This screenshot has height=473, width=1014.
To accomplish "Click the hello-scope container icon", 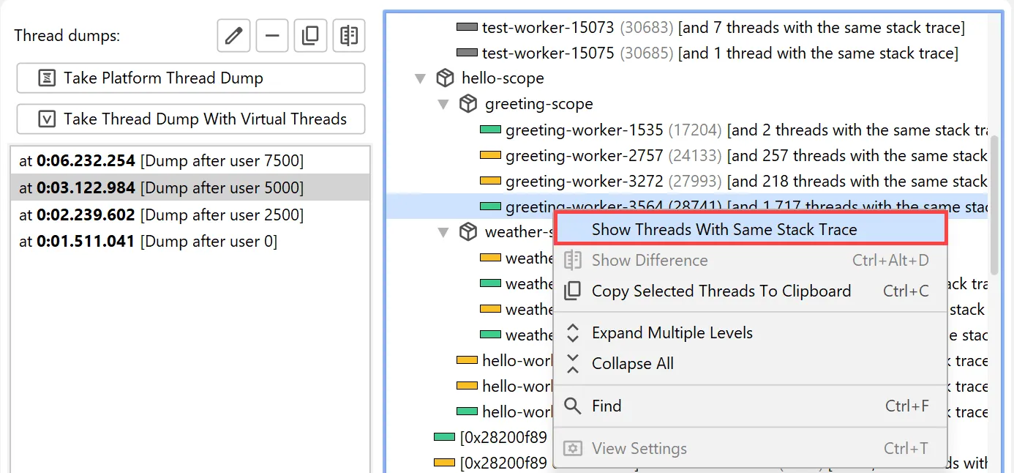I will click(x=444, y=78).
